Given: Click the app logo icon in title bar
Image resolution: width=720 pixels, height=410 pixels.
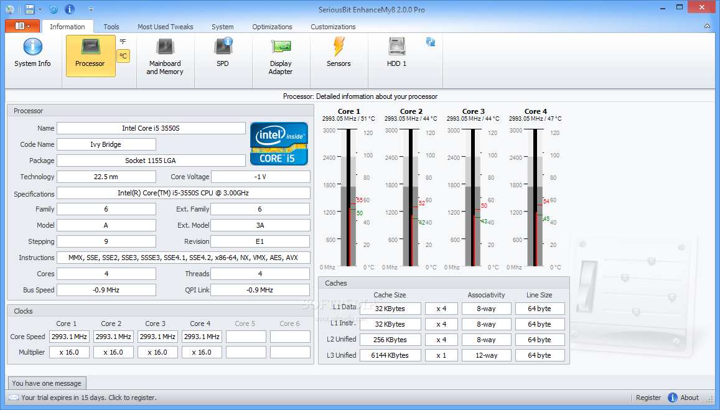Looking at the screenshot, I should (x=10, y=9).
